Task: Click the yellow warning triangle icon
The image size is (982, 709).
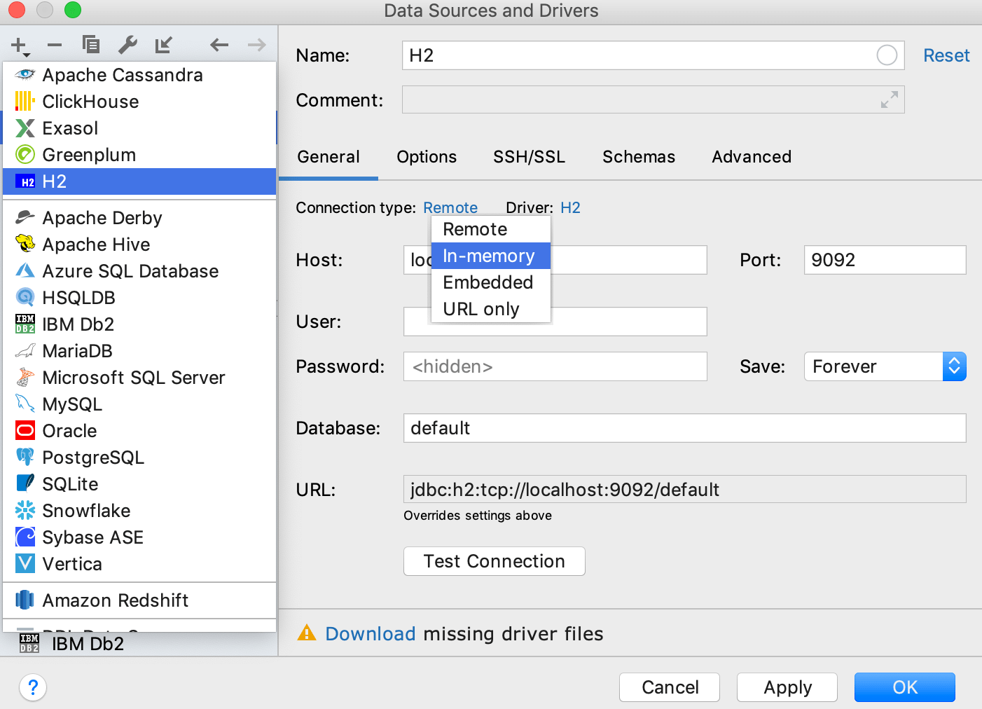Action: (307, 633)
